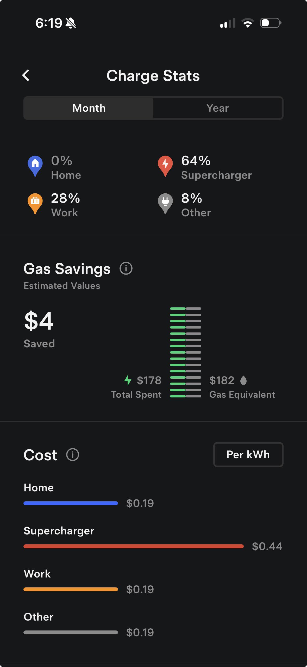Image resolution: width=307 pixels, height=667 pixels.
Task: Switch to the Year tab
Action: (x=217, y=108)
